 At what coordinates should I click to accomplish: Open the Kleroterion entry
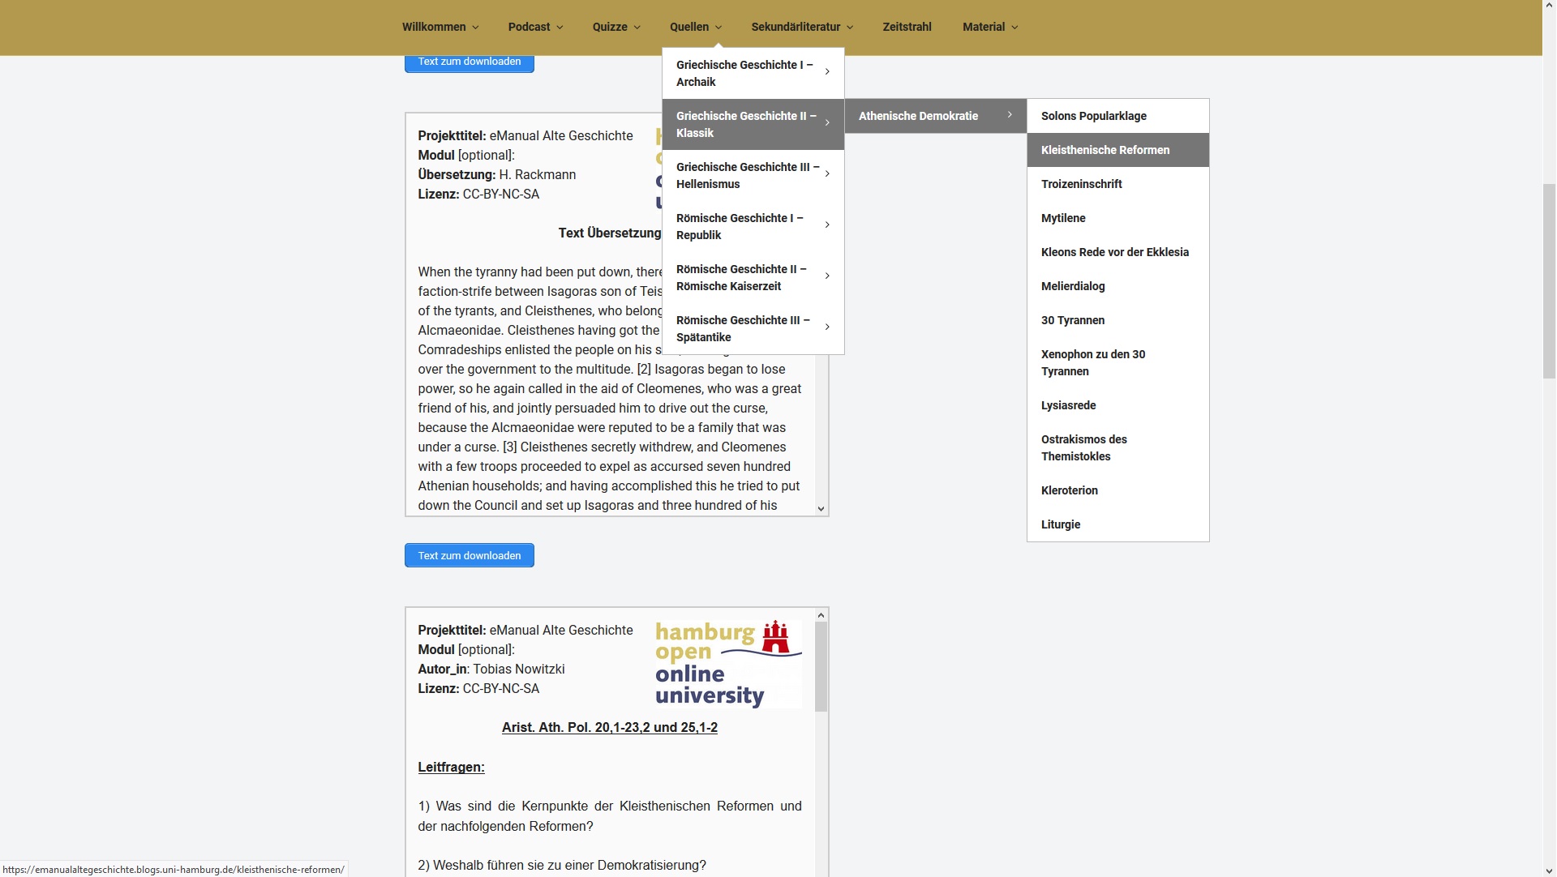coord(1070,490)
